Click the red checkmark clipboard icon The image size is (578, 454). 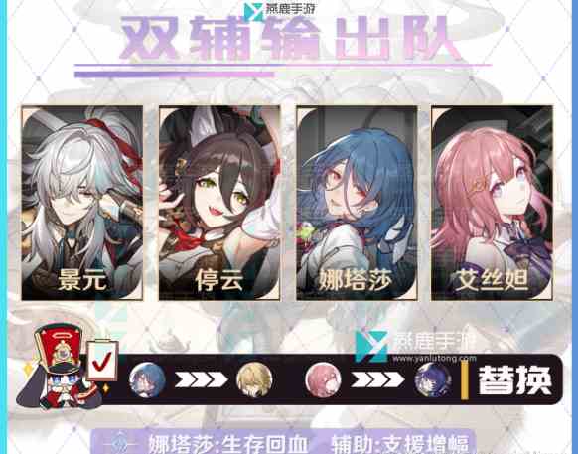pos(102,361)
